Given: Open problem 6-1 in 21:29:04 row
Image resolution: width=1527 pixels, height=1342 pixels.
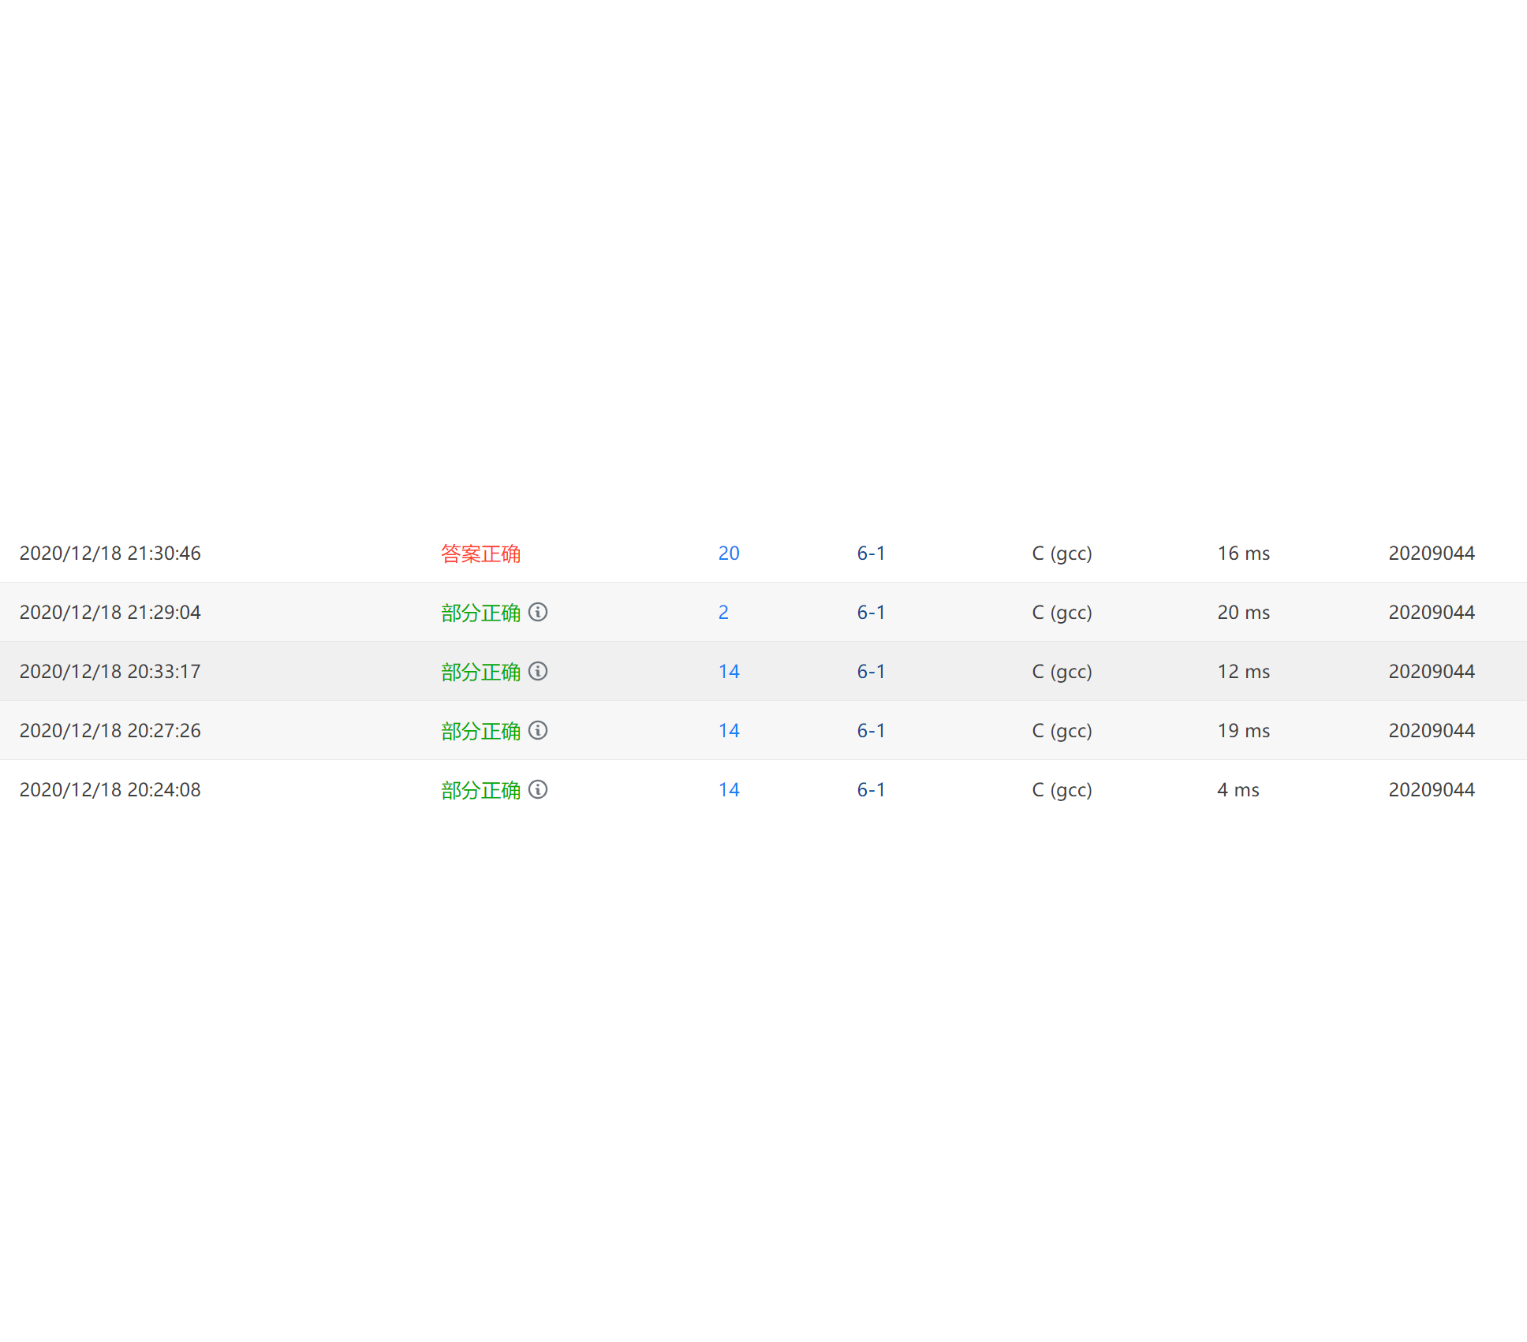Looking at the screenshot, I should pos(871,613).
